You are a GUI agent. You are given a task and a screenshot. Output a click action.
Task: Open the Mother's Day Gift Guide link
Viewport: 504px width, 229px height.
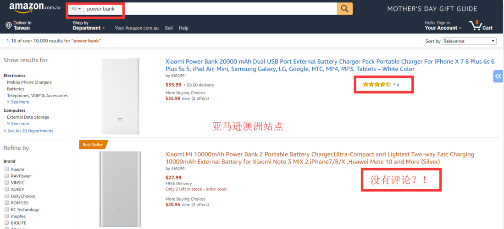(x=432, y=9)
